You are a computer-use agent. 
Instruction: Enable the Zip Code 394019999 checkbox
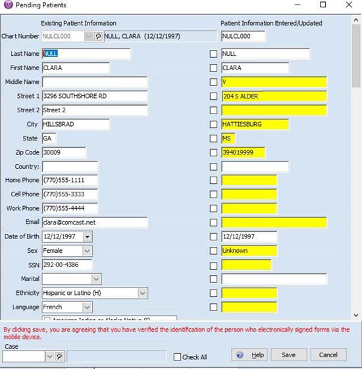tap(213, 152)
